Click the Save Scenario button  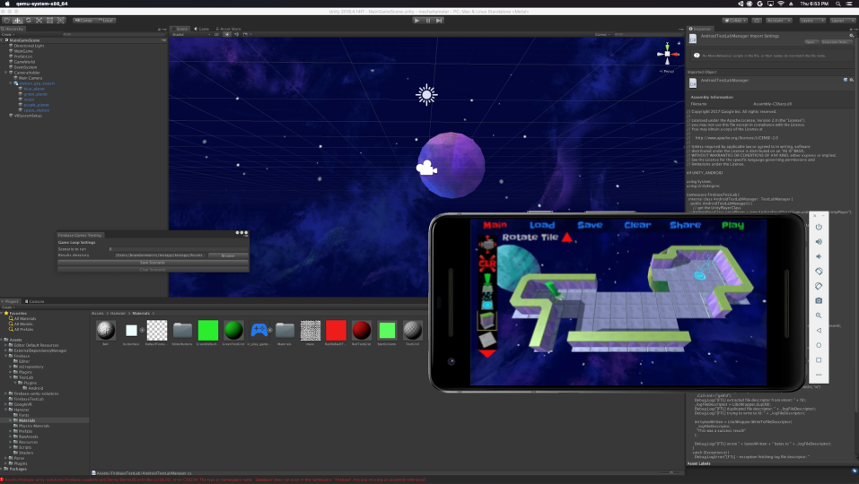click(x=152, y=263)
